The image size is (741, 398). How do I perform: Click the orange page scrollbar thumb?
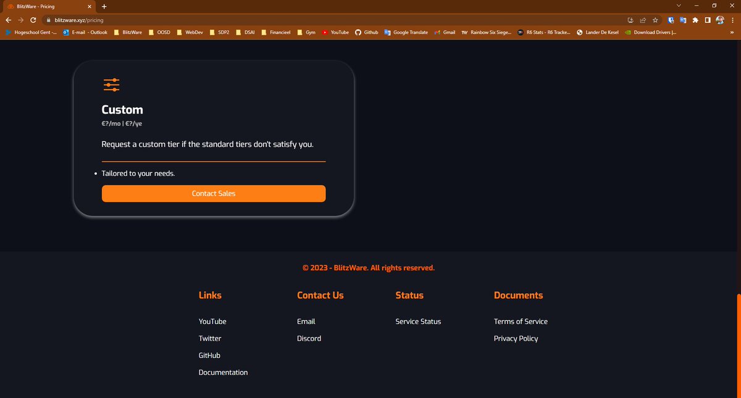pos(739,345)
